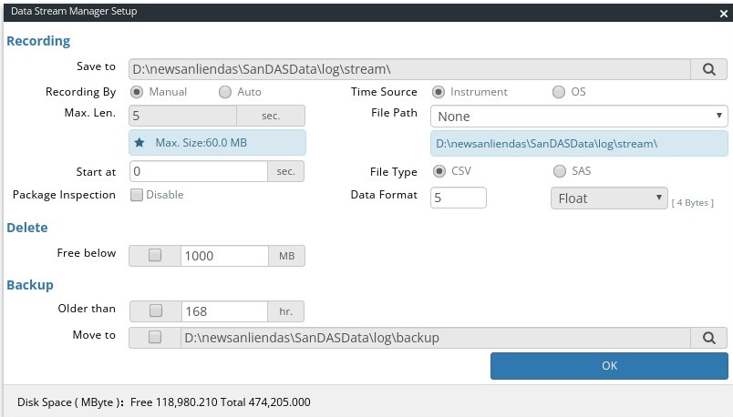Image resolution: width=733 pixels, height=417 pixels.
Task: Close the Data Stream Manager Setup dialog
Action: point(720,11)
